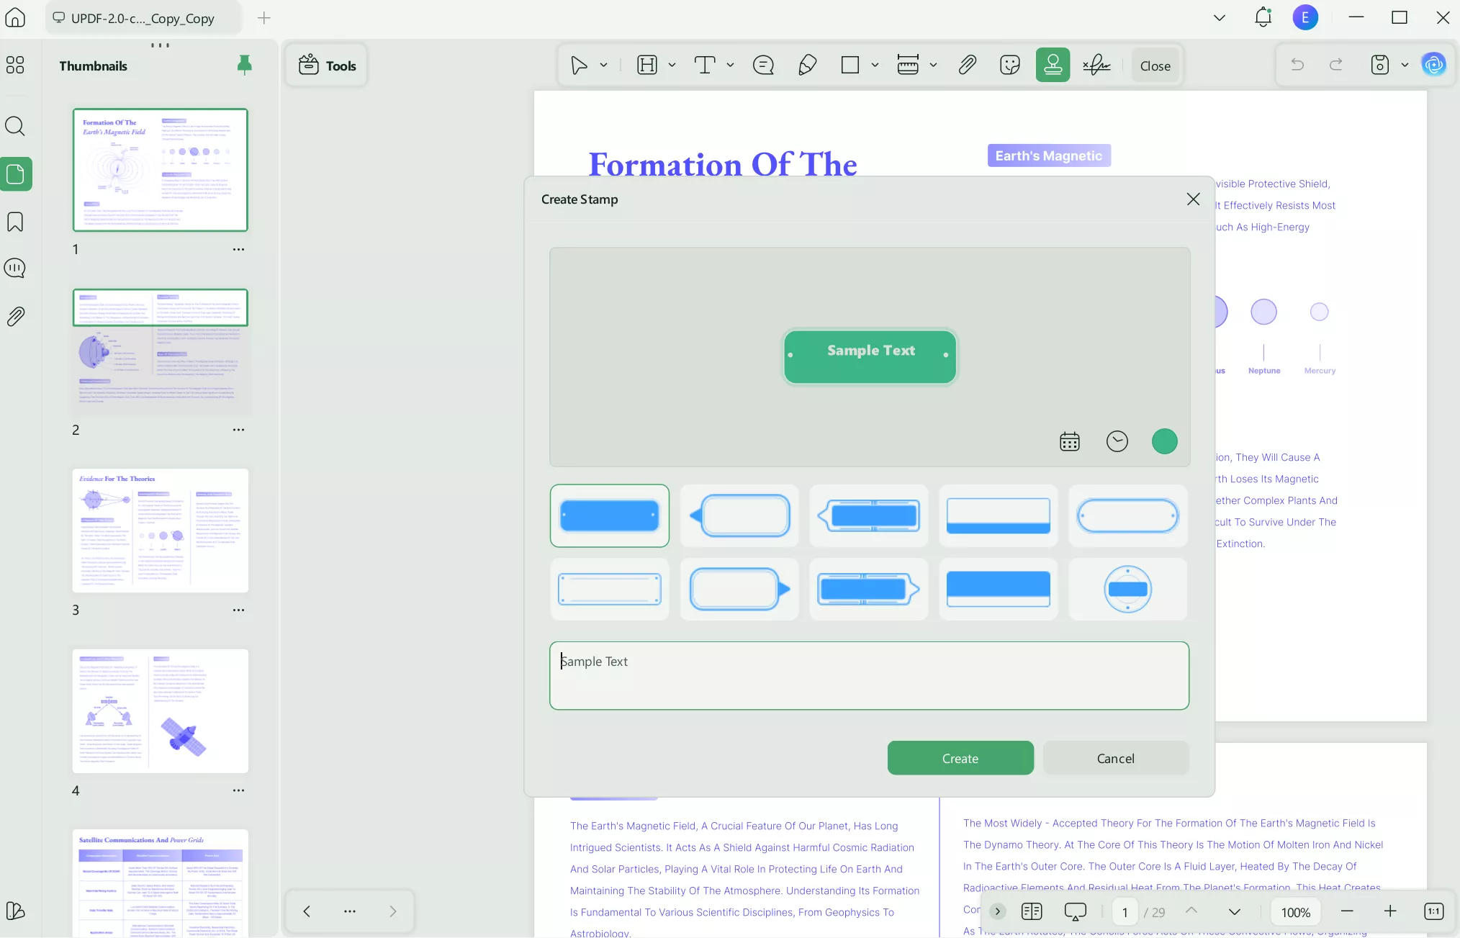Viewport: 1460px width, 938px height.
Task: Expand the shape tool dropdown
Action: 875,65
